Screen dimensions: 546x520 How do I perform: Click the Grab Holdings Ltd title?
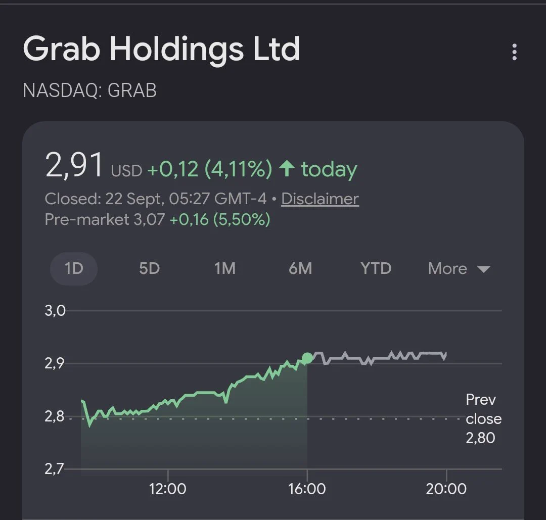point(161,49)
